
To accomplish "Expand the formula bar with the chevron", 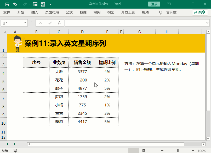I will [208, 23].
